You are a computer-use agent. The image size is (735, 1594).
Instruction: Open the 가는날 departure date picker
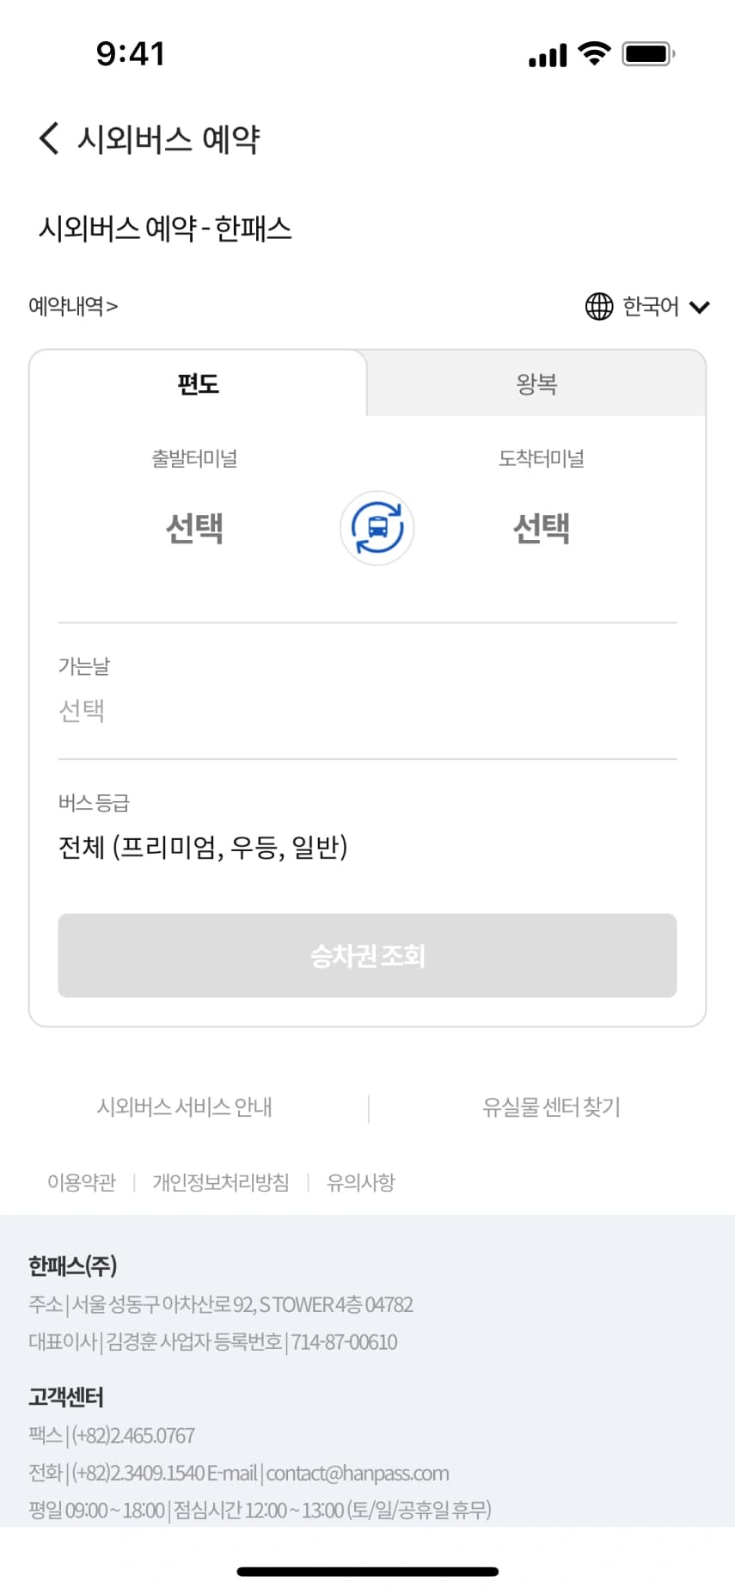[83, 710]
